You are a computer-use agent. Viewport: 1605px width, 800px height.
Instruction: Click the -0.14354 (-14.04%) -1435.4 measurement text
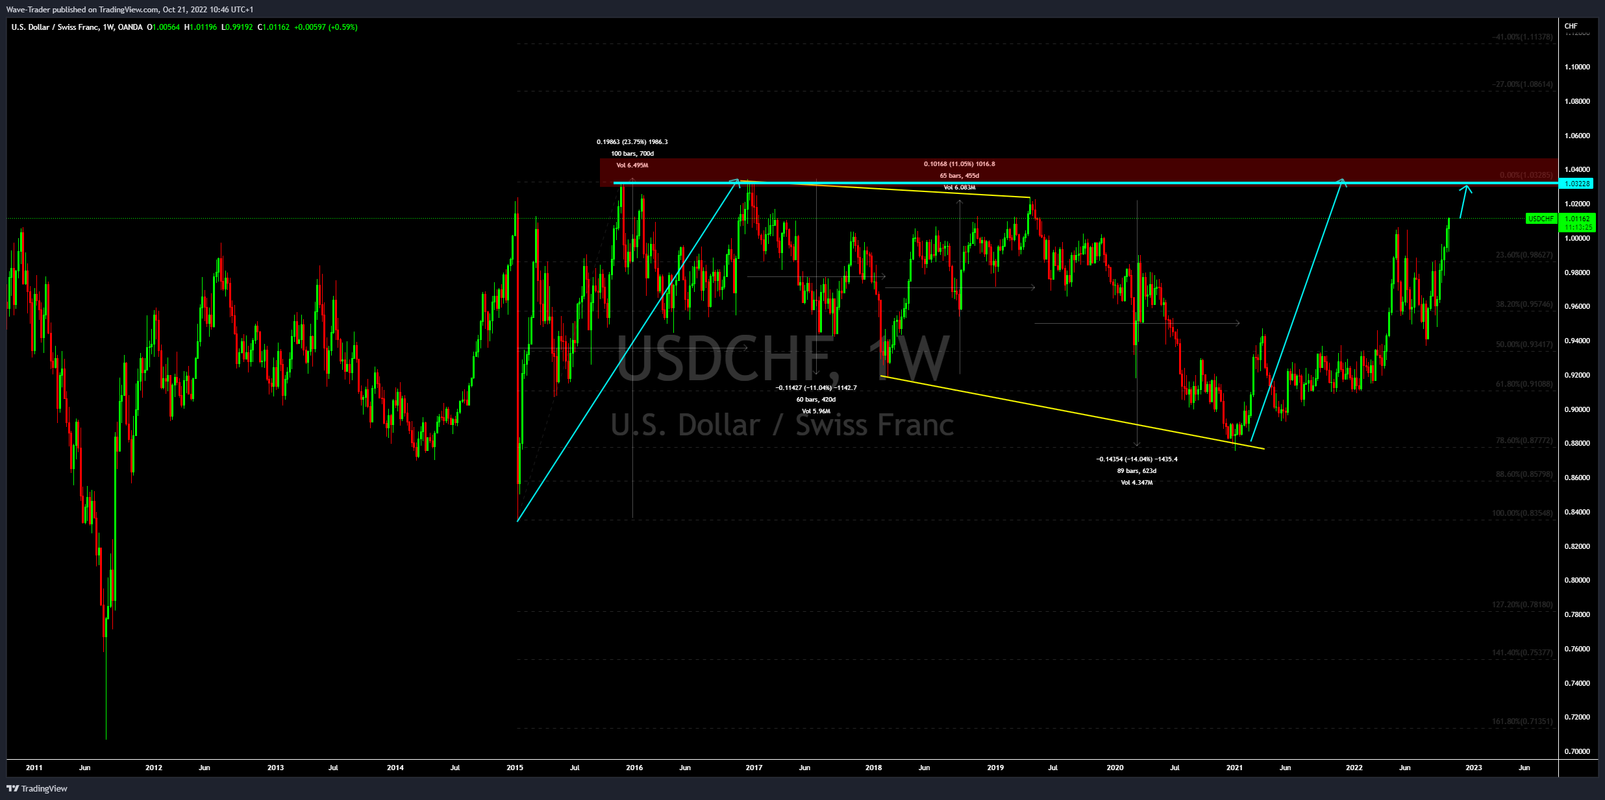click(1136, 459)
